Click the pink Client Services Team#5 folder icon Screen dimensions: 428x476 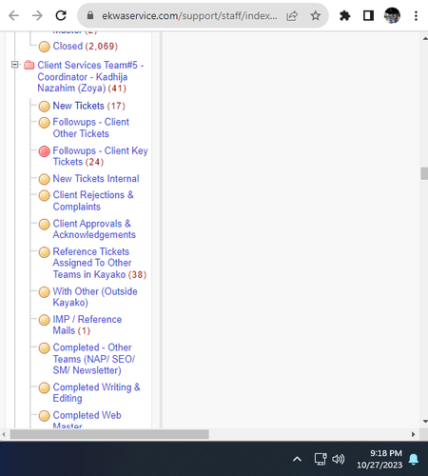click(x=29, y=65)
